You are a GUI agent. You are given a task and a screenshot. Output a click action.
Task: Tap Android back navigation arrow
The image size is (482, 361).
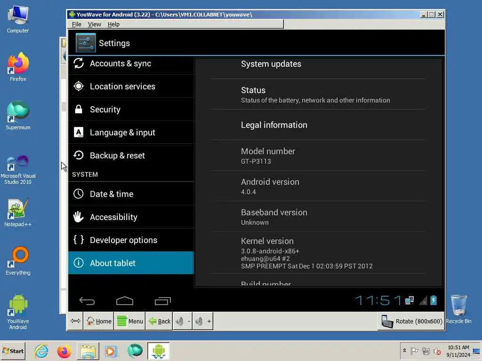pos(87,301)
